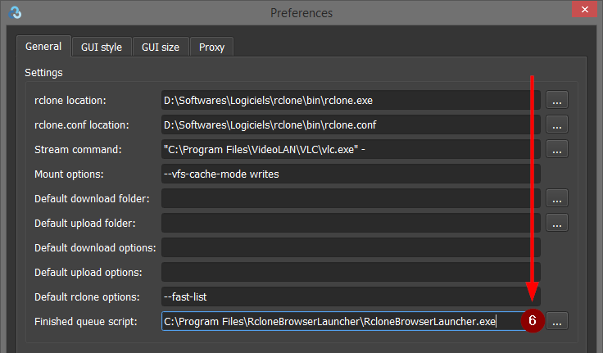Open the GUI style tab

[102, 47]
